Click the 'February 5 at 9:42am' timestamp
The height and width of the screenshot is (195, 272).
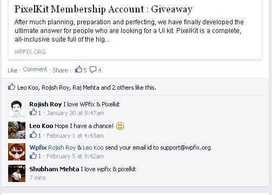[75, 156]
